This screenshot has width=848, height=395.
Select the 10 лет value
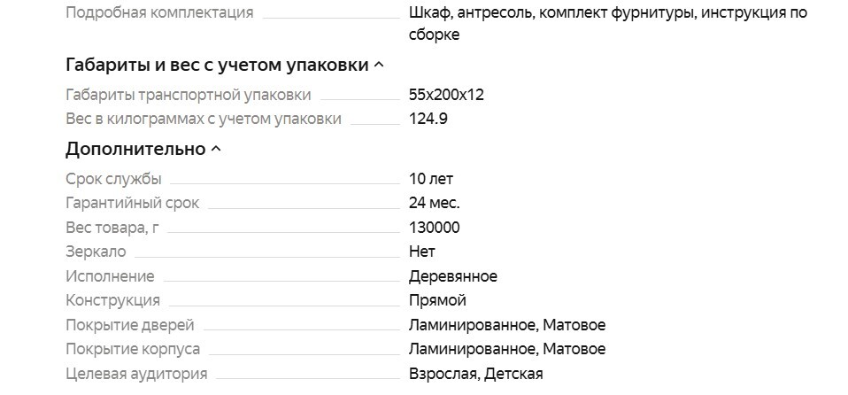click(431, 179)
